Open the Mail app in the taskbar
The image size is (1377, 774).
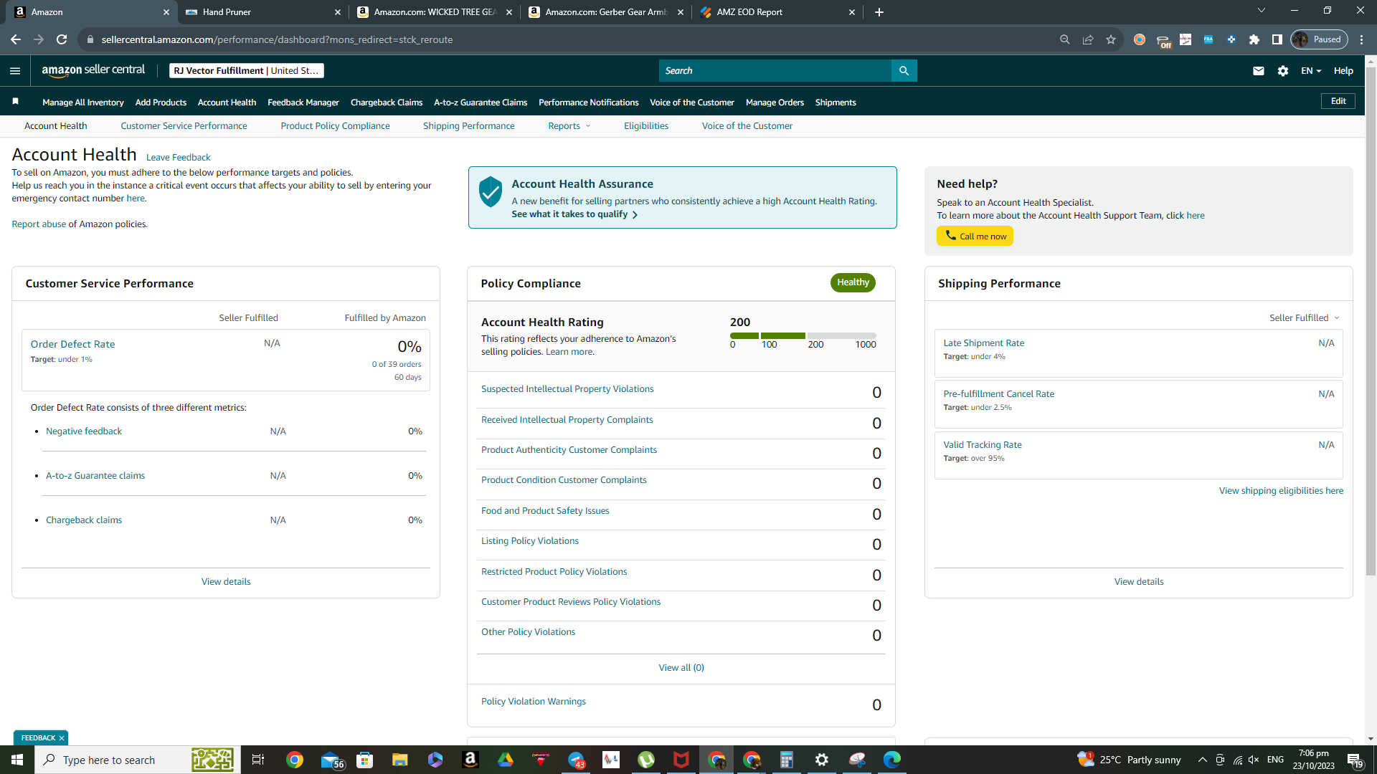(331, 760)
